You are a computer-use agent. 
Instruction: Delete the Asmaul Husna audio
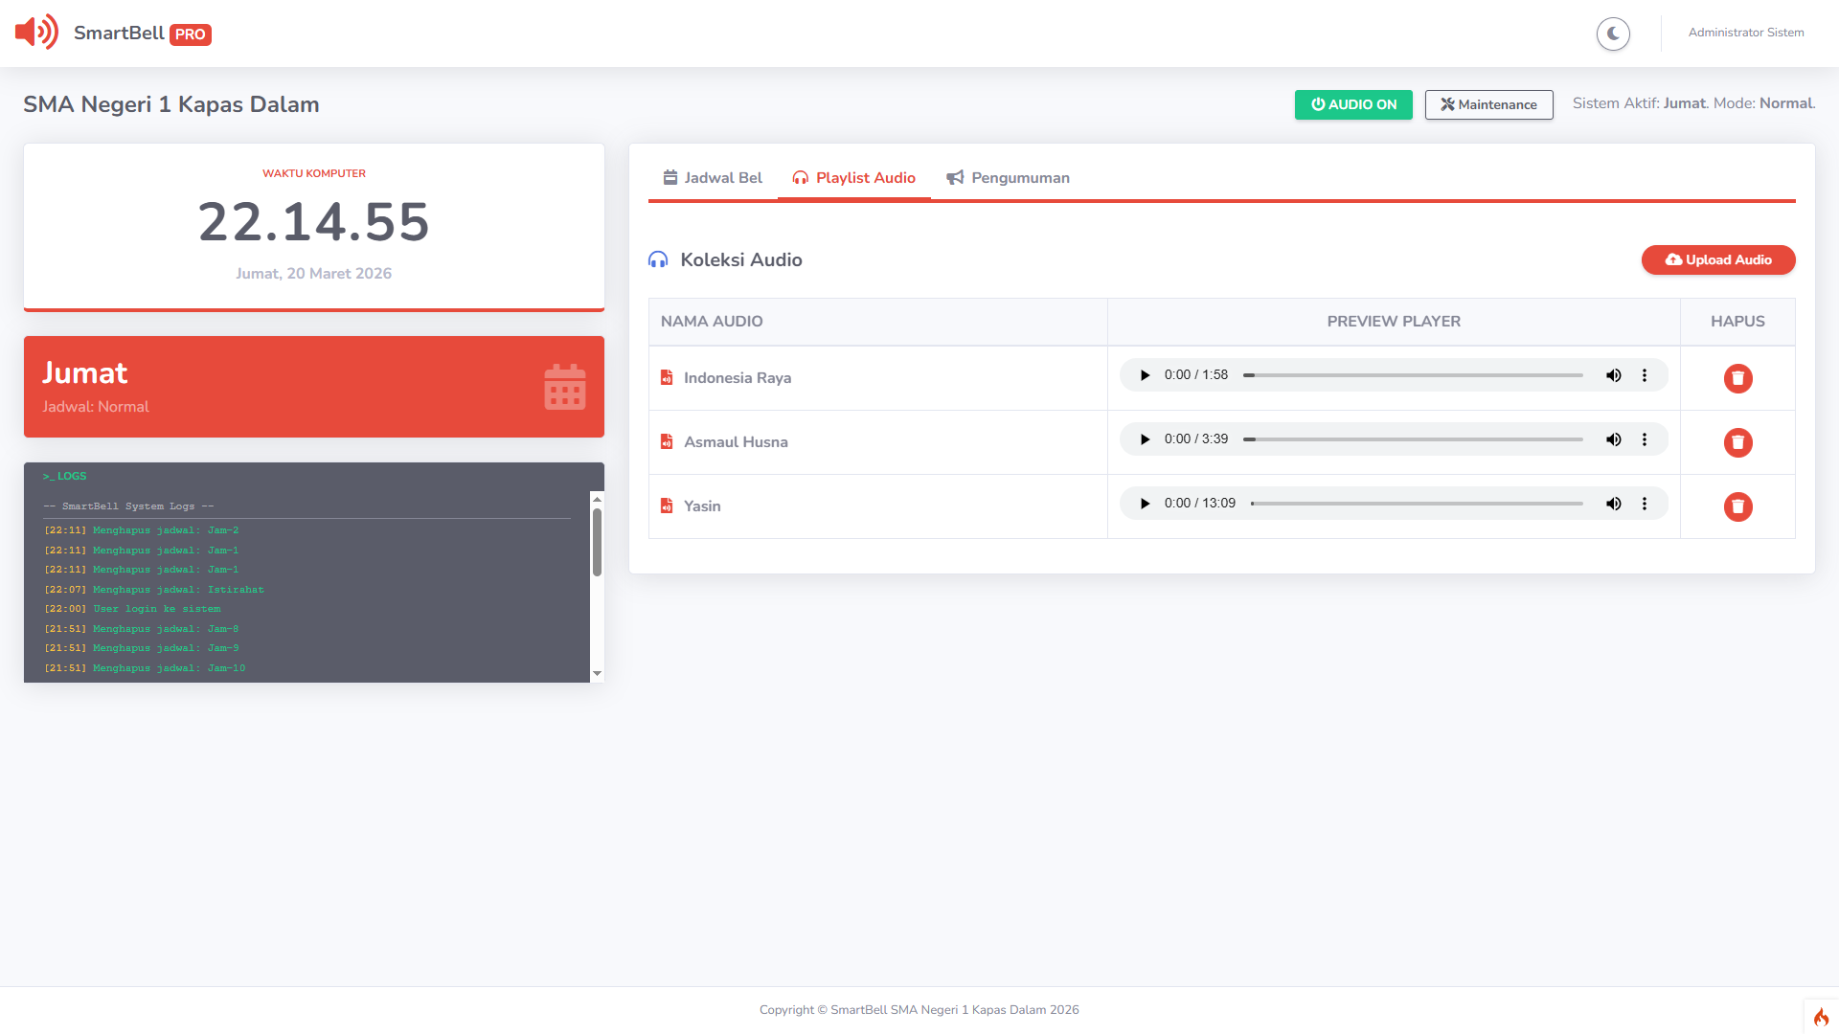click(1737, 442)
